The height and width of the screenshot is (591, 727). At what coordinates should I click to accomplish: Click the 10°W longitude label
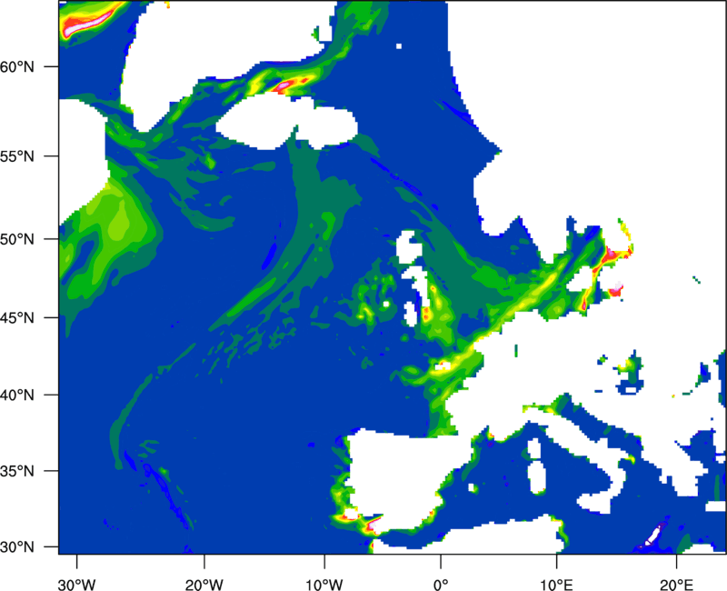pos(324,585)
